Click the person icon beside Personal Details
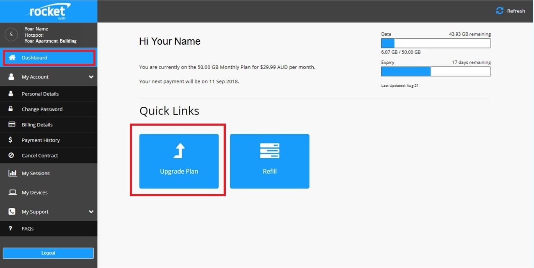Viewport: 534px width, 268px height. (11, 94)
